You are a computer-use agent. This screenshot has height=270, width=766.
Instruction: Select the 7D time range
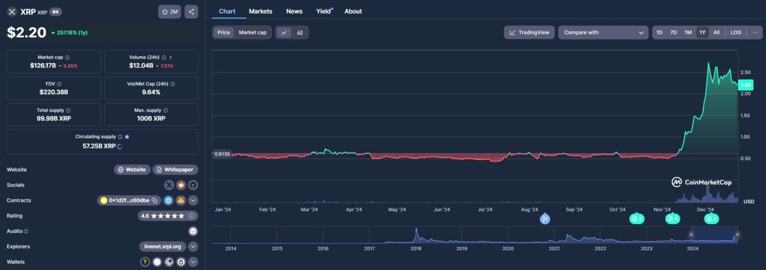[673, 32]
